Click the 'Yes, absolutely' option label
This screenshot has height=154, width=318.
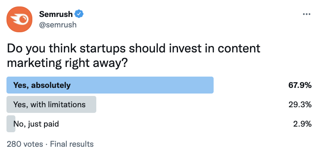pos(42,85)
